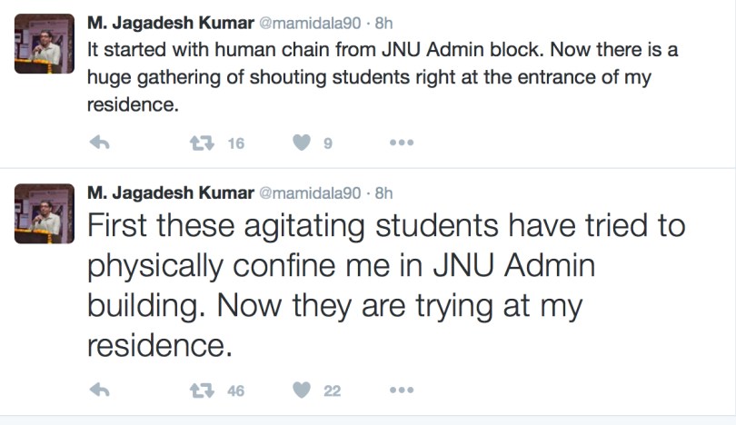This screenshot has width=736, height=425.
Task: Open M. Jagadesh Kumar's name on second tweet
Action: [x=170, y=193]
